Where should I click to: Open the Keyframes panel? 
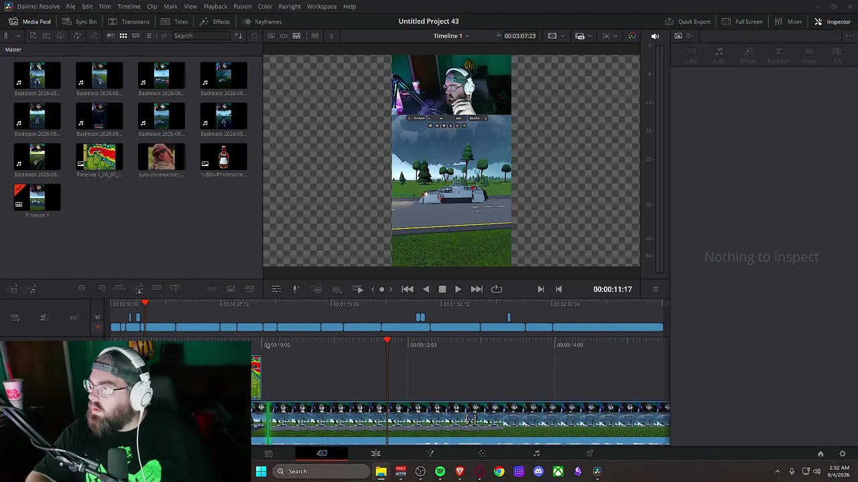(x=262, y=21)
